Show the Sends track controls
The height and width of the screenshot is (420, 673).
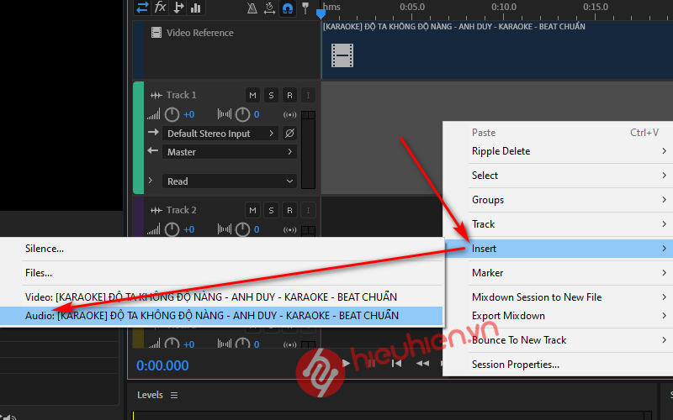pos(178,7)
